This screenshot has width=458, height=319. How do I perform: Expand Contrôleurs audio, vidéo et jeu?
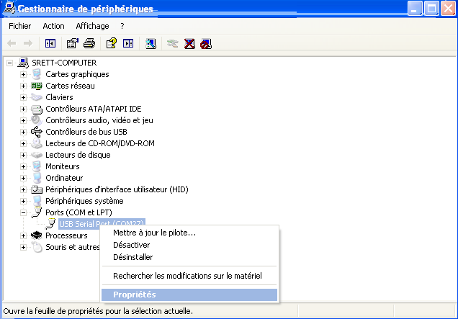(x=23, y=120)
